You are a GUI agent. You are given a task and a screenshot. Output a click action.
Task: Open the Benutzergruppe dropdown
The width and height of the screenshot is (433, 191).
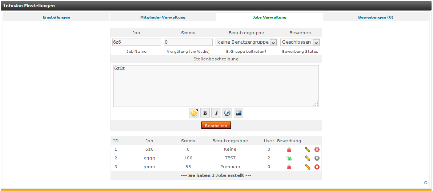[246, 42]
